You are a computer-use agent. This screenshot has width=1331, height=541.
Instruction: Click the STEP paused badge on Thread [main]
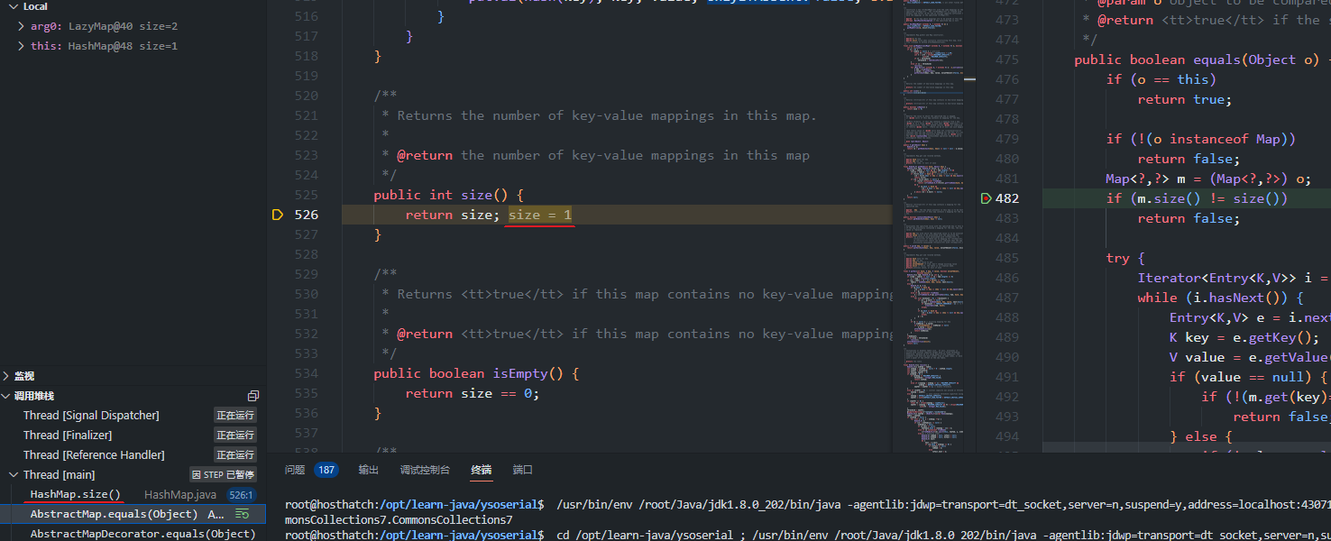pos(223,475)
